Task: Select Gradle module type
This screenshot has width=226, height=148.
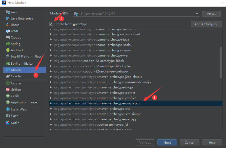Action: [25, 76]
